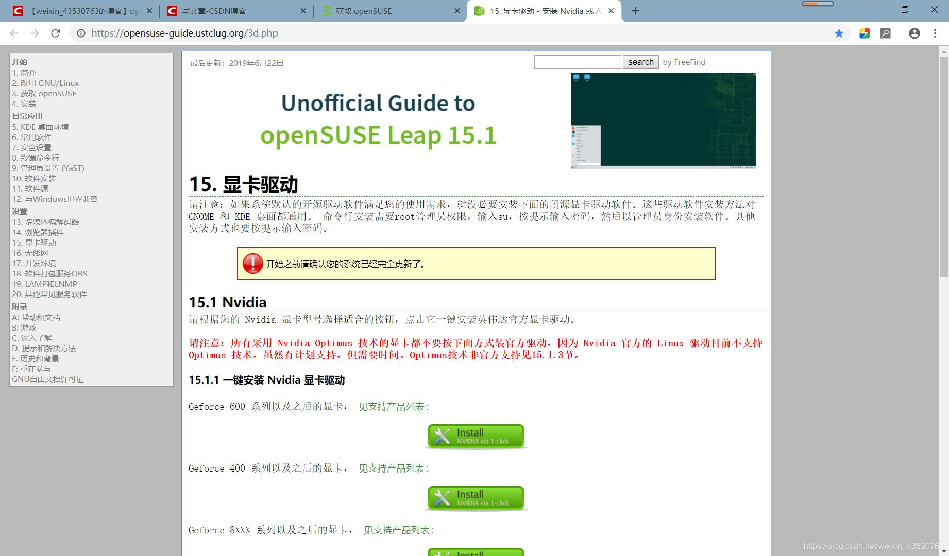Close the 15. 显卡驱动 tab

(611, 11)
